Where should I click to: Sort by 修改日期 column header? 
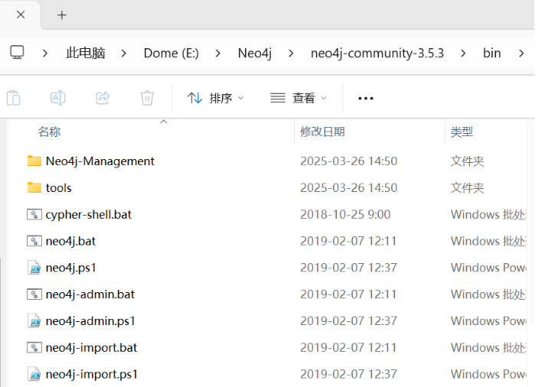pyautogui.click(x=322, y=132)
